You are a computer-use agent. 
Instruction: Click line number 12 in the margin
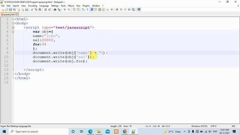[x=6, y=65]
